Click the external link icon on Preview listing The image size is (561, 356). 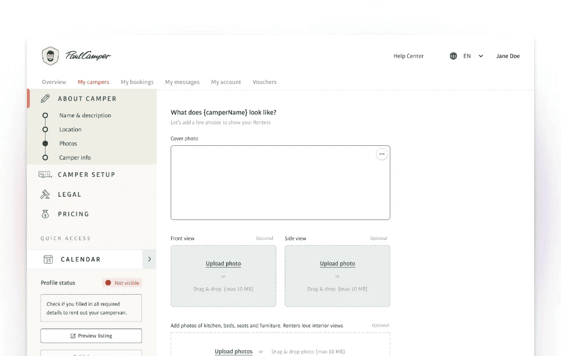click(x=73, y=336)
